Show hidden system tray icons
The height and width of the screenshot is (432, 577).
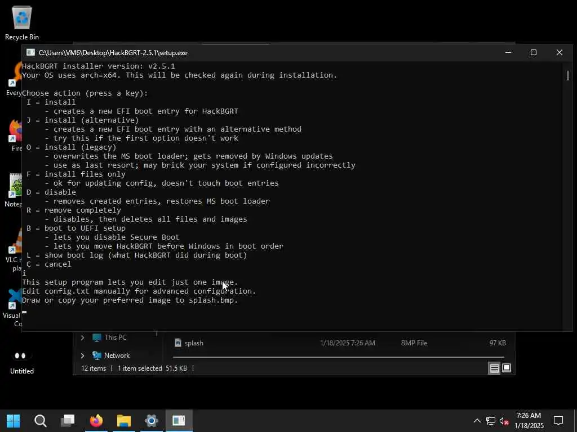tap(477, 421)
